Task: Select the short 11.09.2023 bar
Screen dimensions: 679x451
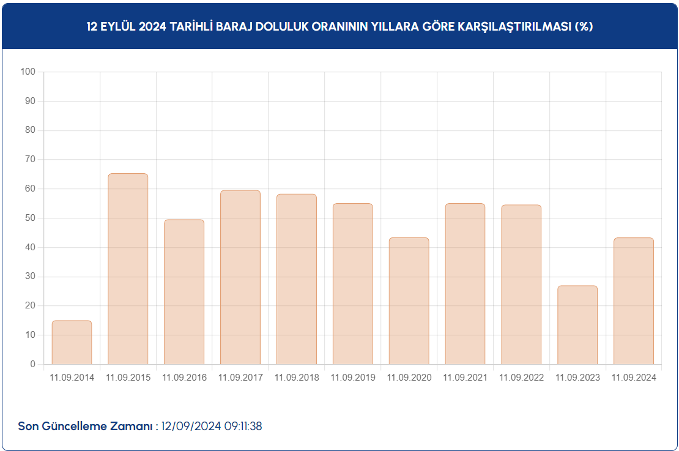Action: (x=577, y=325)
